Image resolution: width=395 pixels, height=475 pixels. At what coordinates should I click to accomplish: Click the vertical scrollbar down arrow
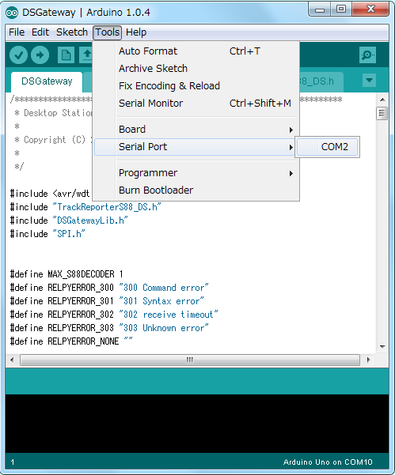pyautogui.click(x=382, y=346)
